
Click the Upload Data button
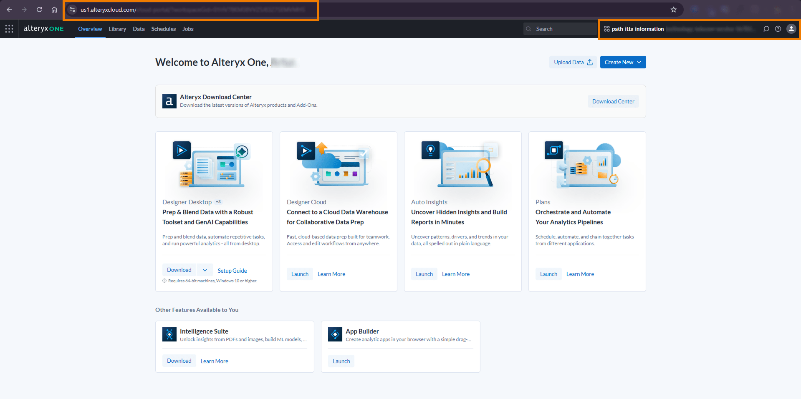pos(573,62)
